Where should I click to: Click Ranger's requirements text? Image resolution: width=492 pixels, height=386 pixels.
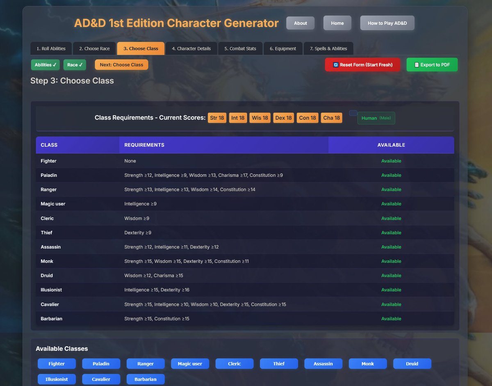[190, 190]
